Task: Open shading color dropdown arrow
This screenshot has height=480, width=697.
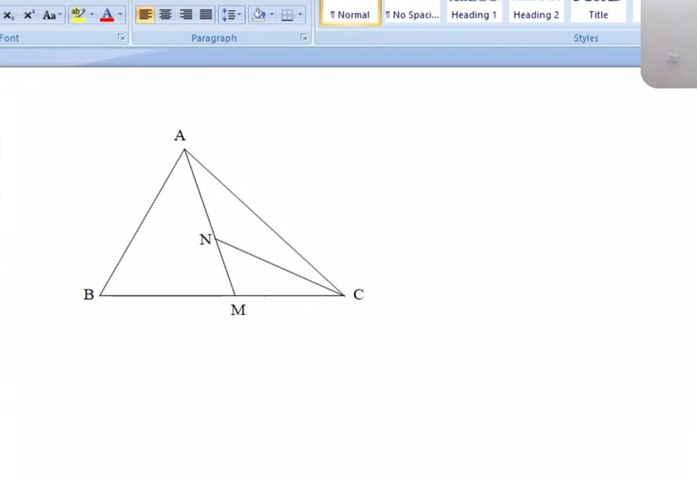Action: pyautogui.click(x=272, y=15)
